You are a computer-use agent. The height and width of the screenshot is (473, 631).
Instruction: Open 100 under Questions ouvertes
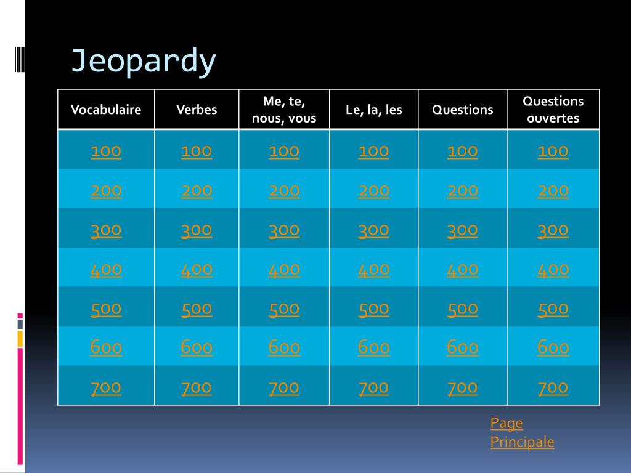[x=553, y=152]
